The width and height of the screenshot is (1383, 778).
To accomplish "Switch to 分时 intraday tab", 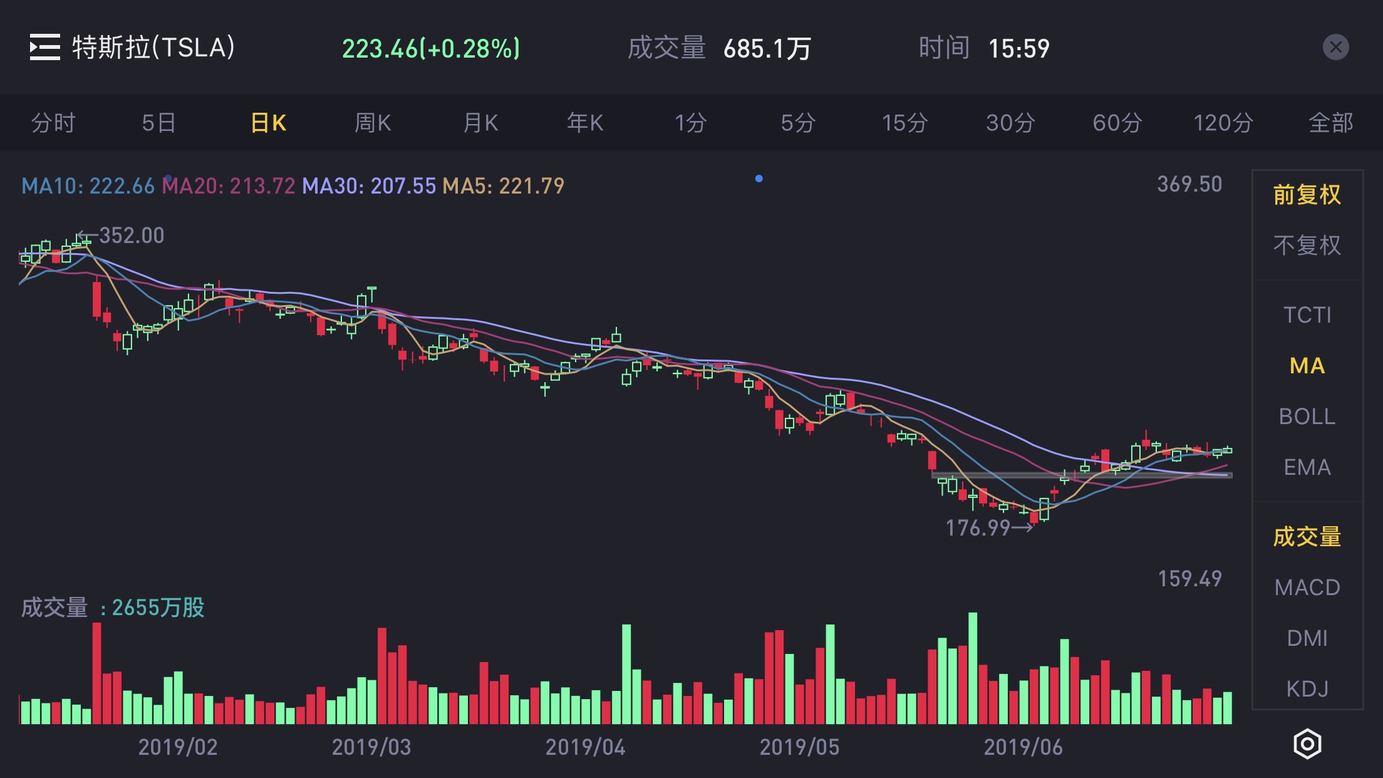I will click(53, 123).
